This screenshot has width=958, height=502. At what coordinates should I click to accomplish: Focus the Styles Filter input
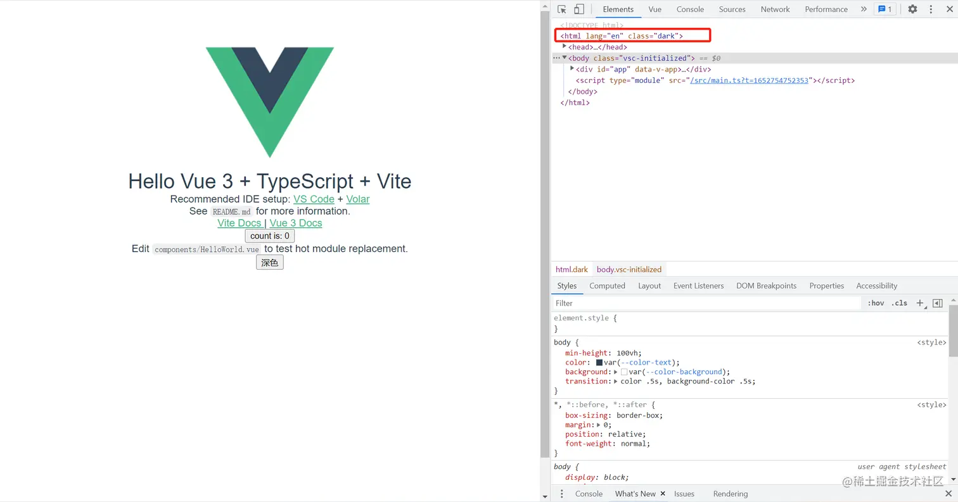tap(706, 303)
